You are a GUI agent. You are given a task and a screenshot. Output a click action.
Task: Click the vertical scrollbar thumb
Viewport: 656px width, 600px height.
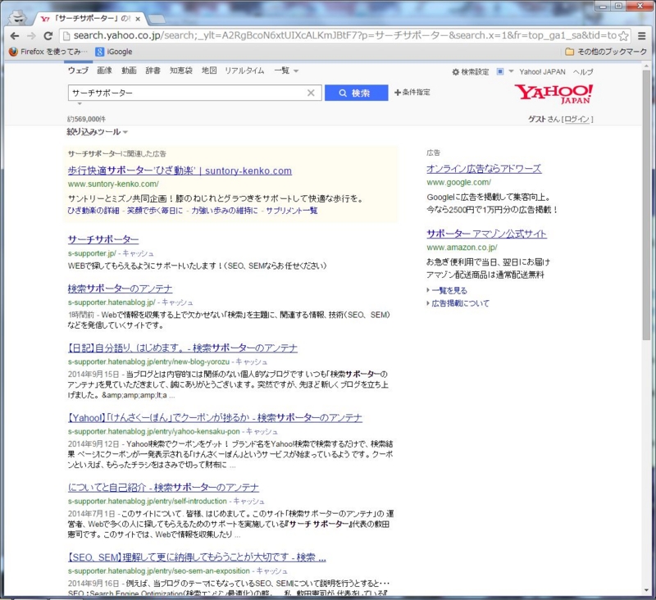tap(646, 206)
